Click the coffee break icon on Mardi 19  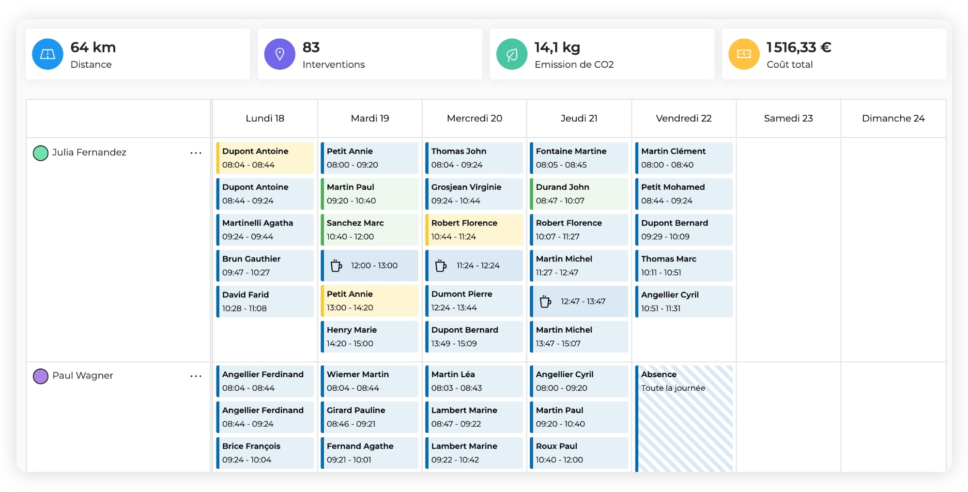pos(336,265)
